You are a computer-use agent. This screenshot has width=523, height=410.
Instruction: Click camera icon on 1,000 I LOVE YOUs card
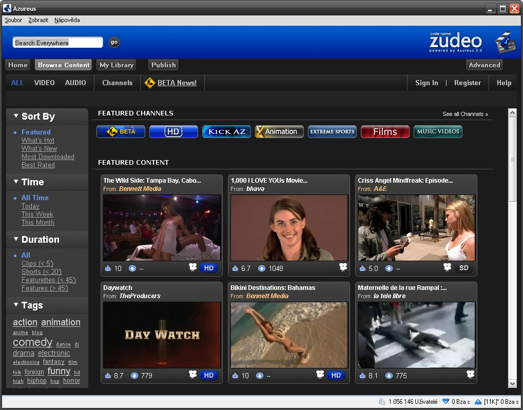[343, 267]
